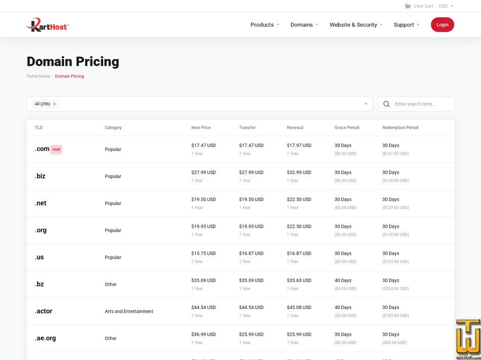Select the .biz TLD label

tap(40, 176)
